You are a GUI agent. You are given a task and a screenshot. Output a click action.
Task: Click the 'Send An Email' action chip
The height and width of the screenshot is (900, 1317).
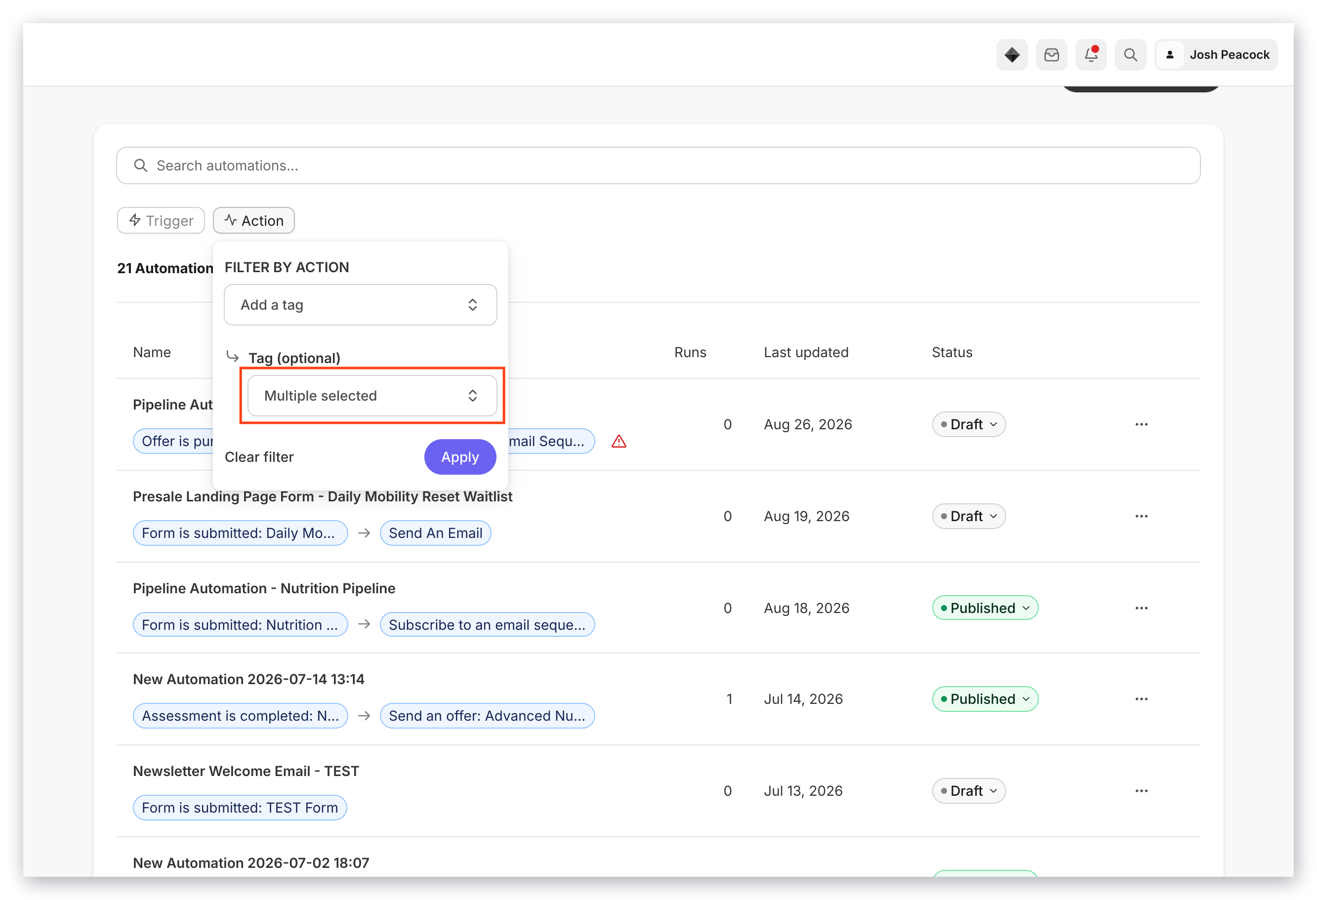[x=435, y=533]
